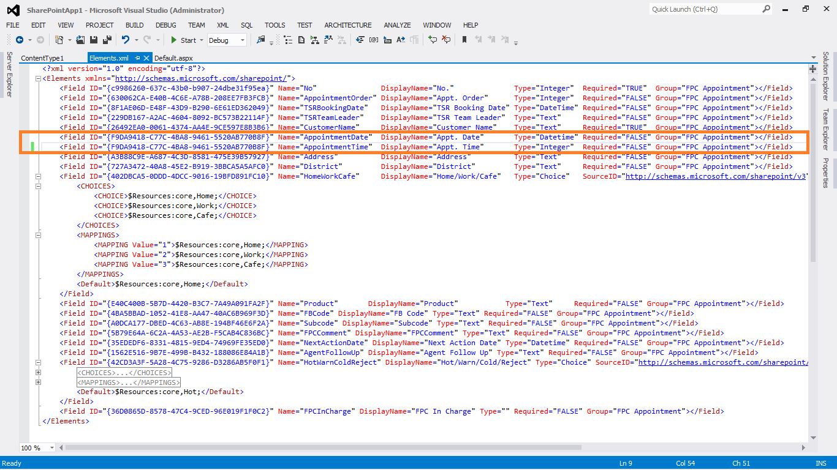
Task: Open the Solution Explorer side tab
Action: click(x=826, y=76)
